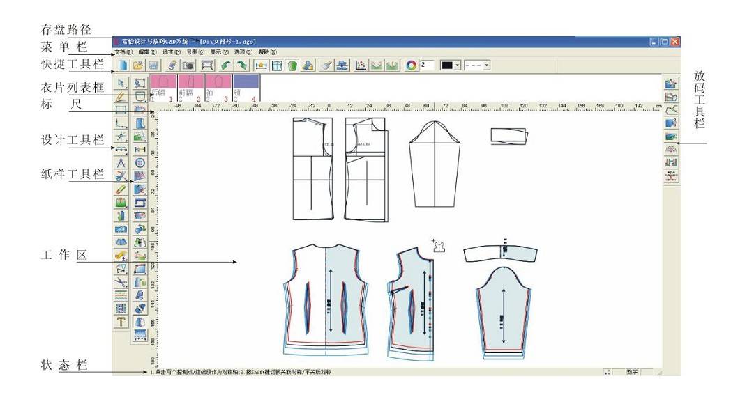
Task: Click the New document icon
Action: tap(123, 65)
